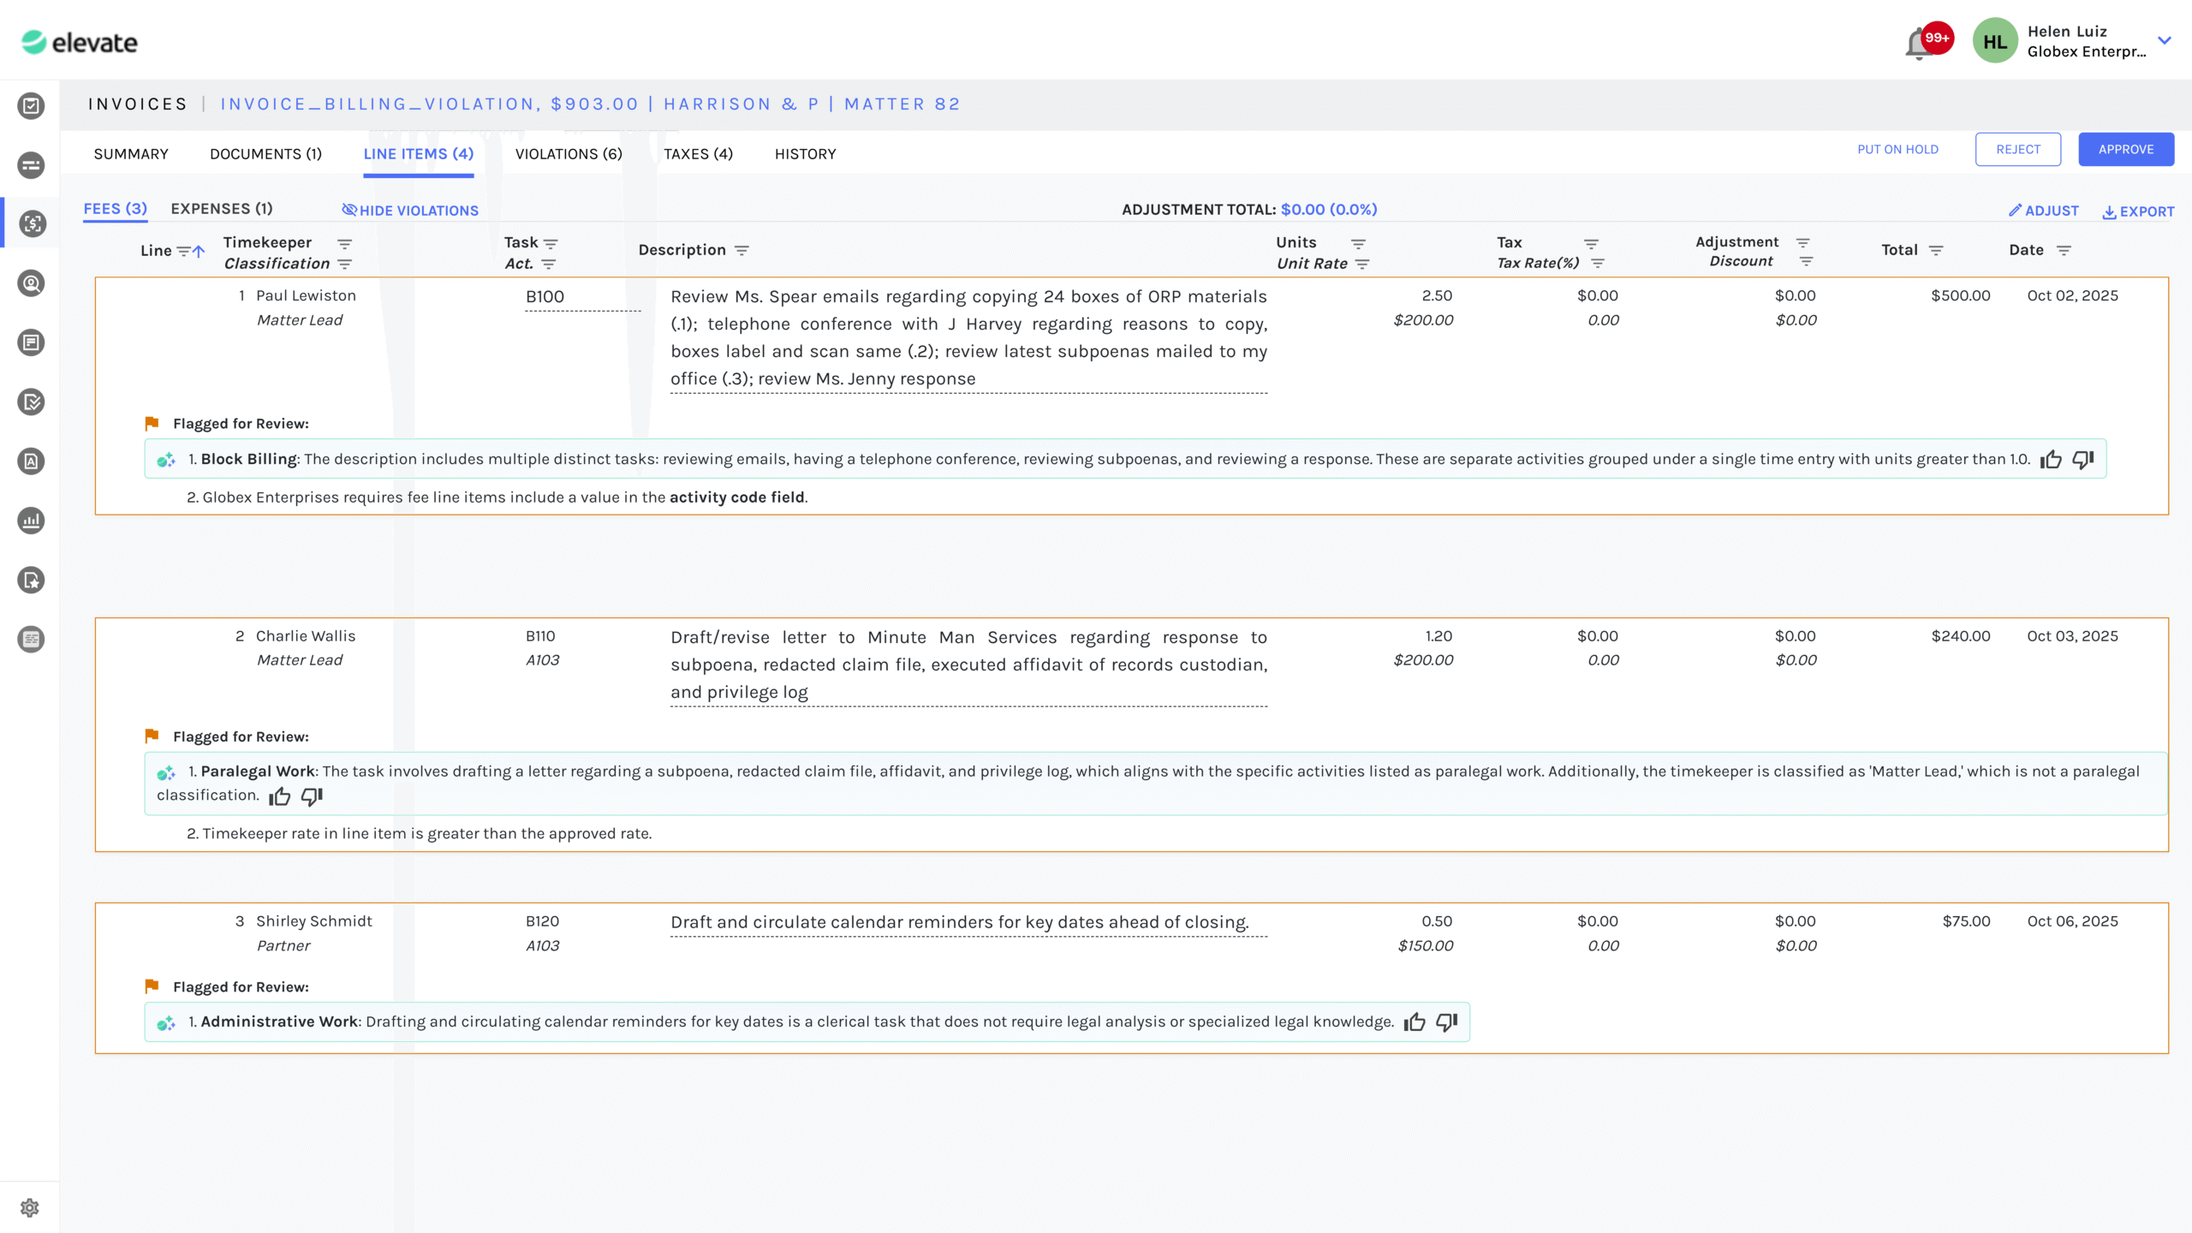Thumbs up the Administrative Work violation

pyautogui.click(x=1415, y=1022)
